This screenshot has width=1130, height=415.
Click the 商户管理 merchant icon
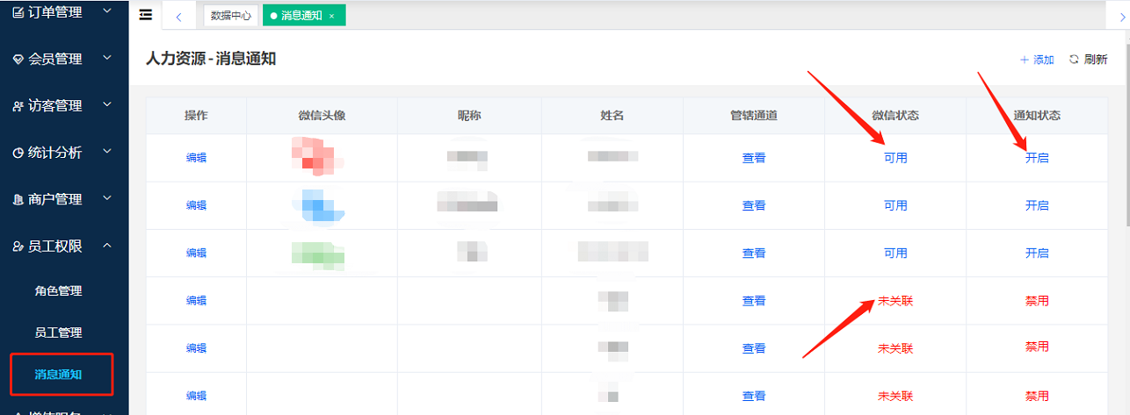[x=18, y=200]
